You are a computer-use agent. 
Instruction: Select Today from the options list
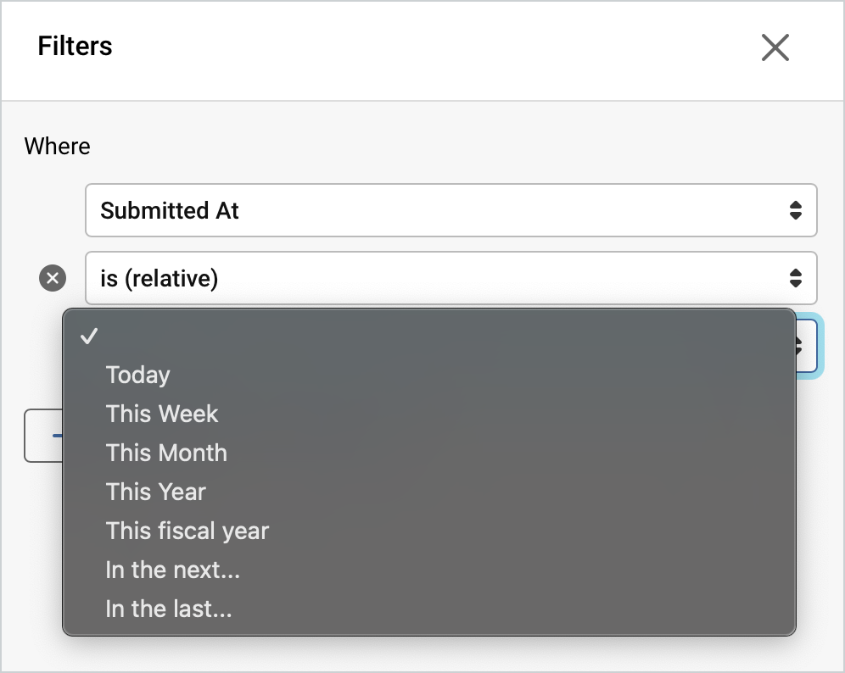pos(137,374)
